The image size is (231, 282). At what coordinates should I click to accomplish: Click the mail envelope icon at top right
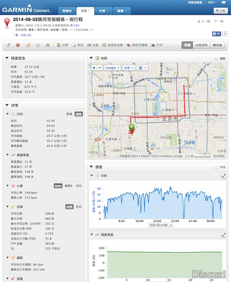point(223,2)
